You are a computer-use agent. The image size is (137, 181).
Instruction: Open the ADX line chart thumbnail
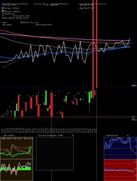point(16,148)
